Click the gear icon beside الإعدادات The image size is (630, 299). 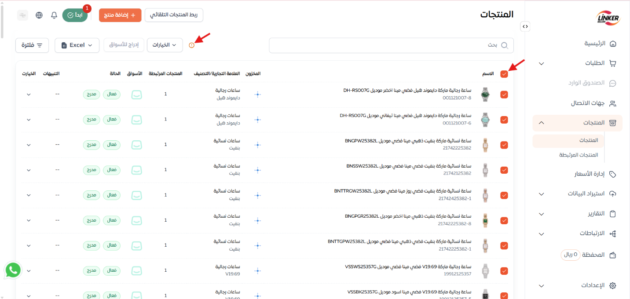[613, 285]
